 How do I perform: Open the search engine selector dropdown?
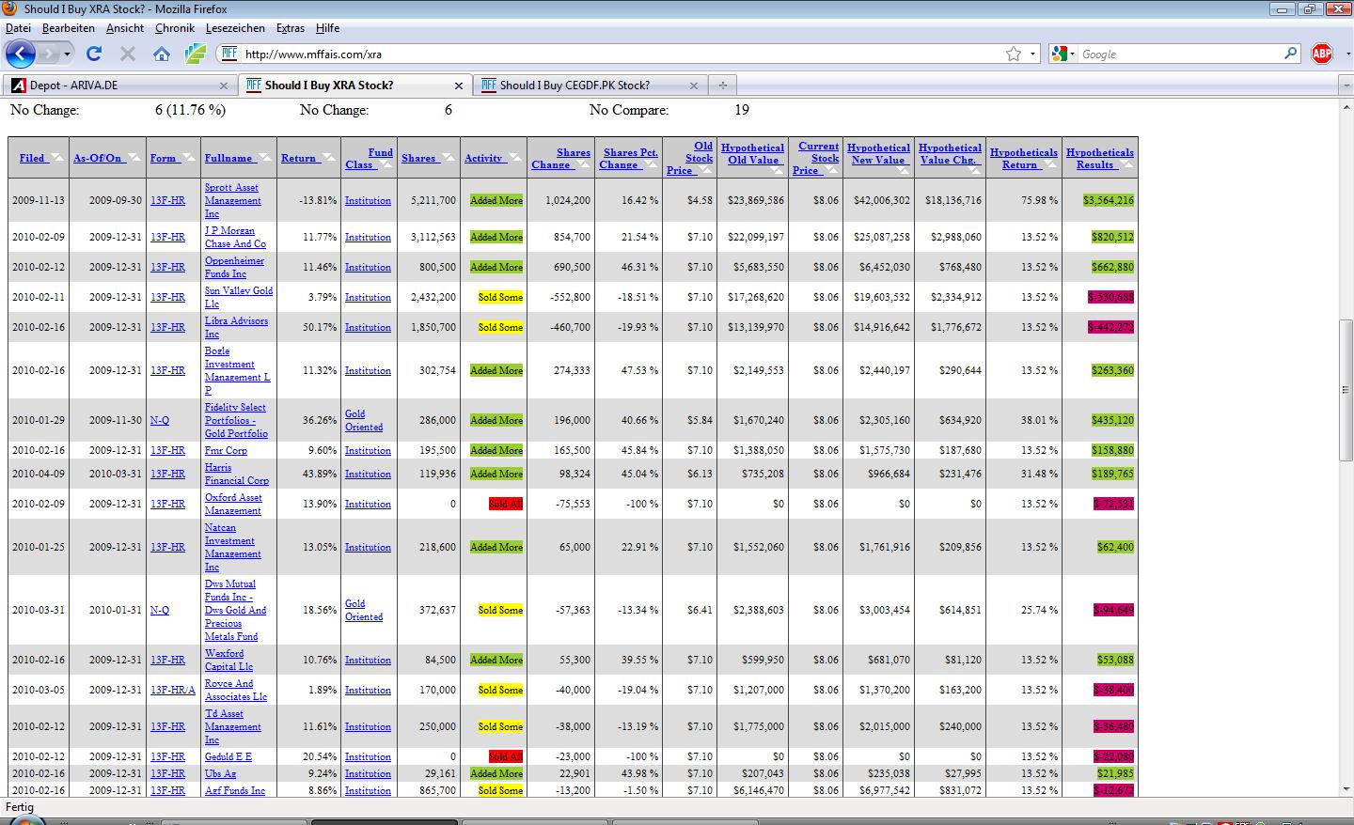[1063, 54]
